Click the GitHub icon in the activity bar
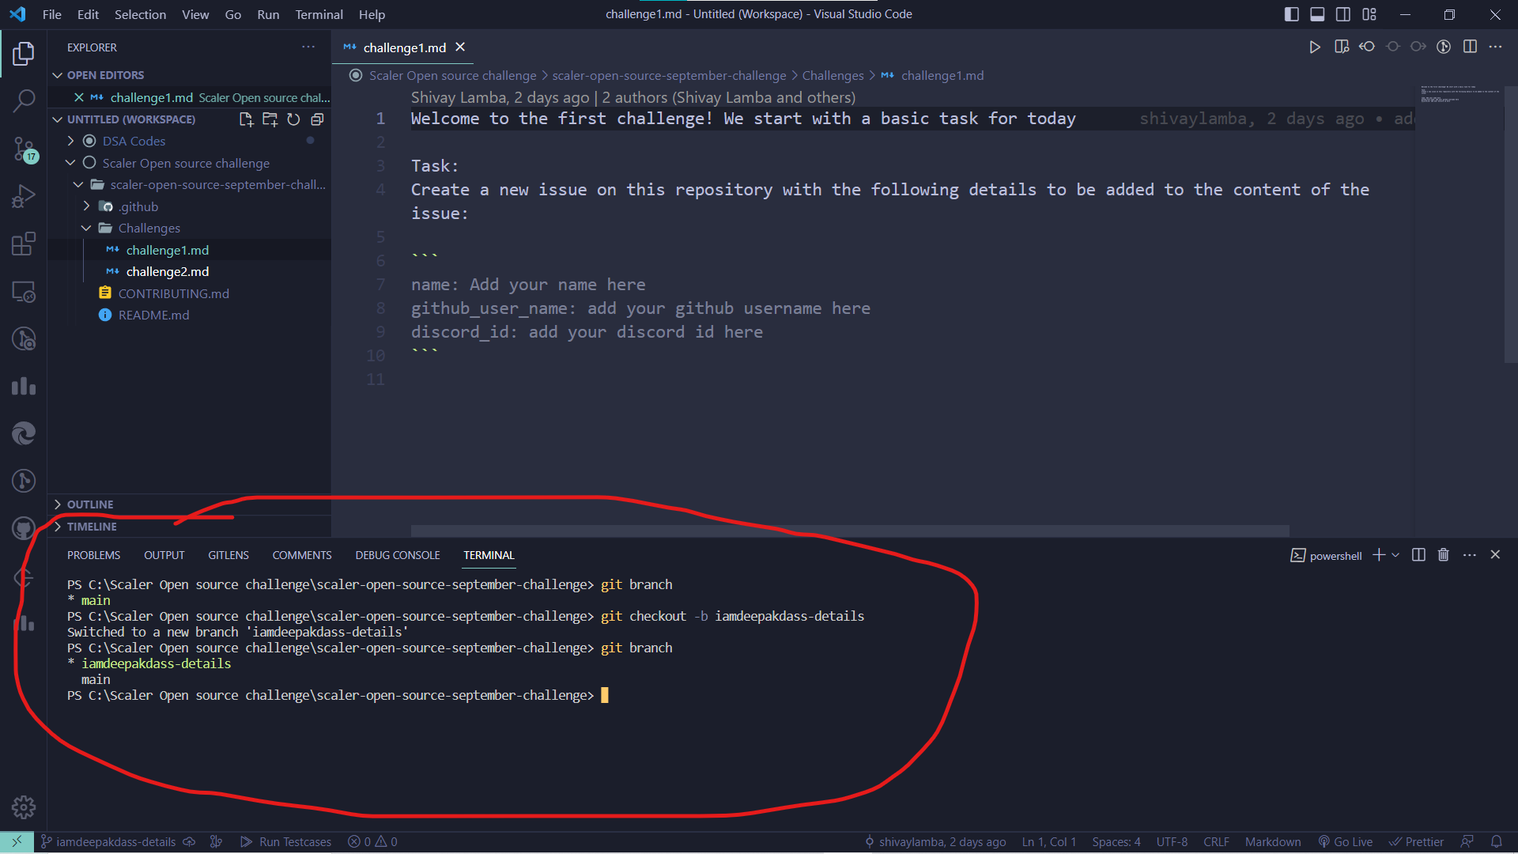 point(24,528)
